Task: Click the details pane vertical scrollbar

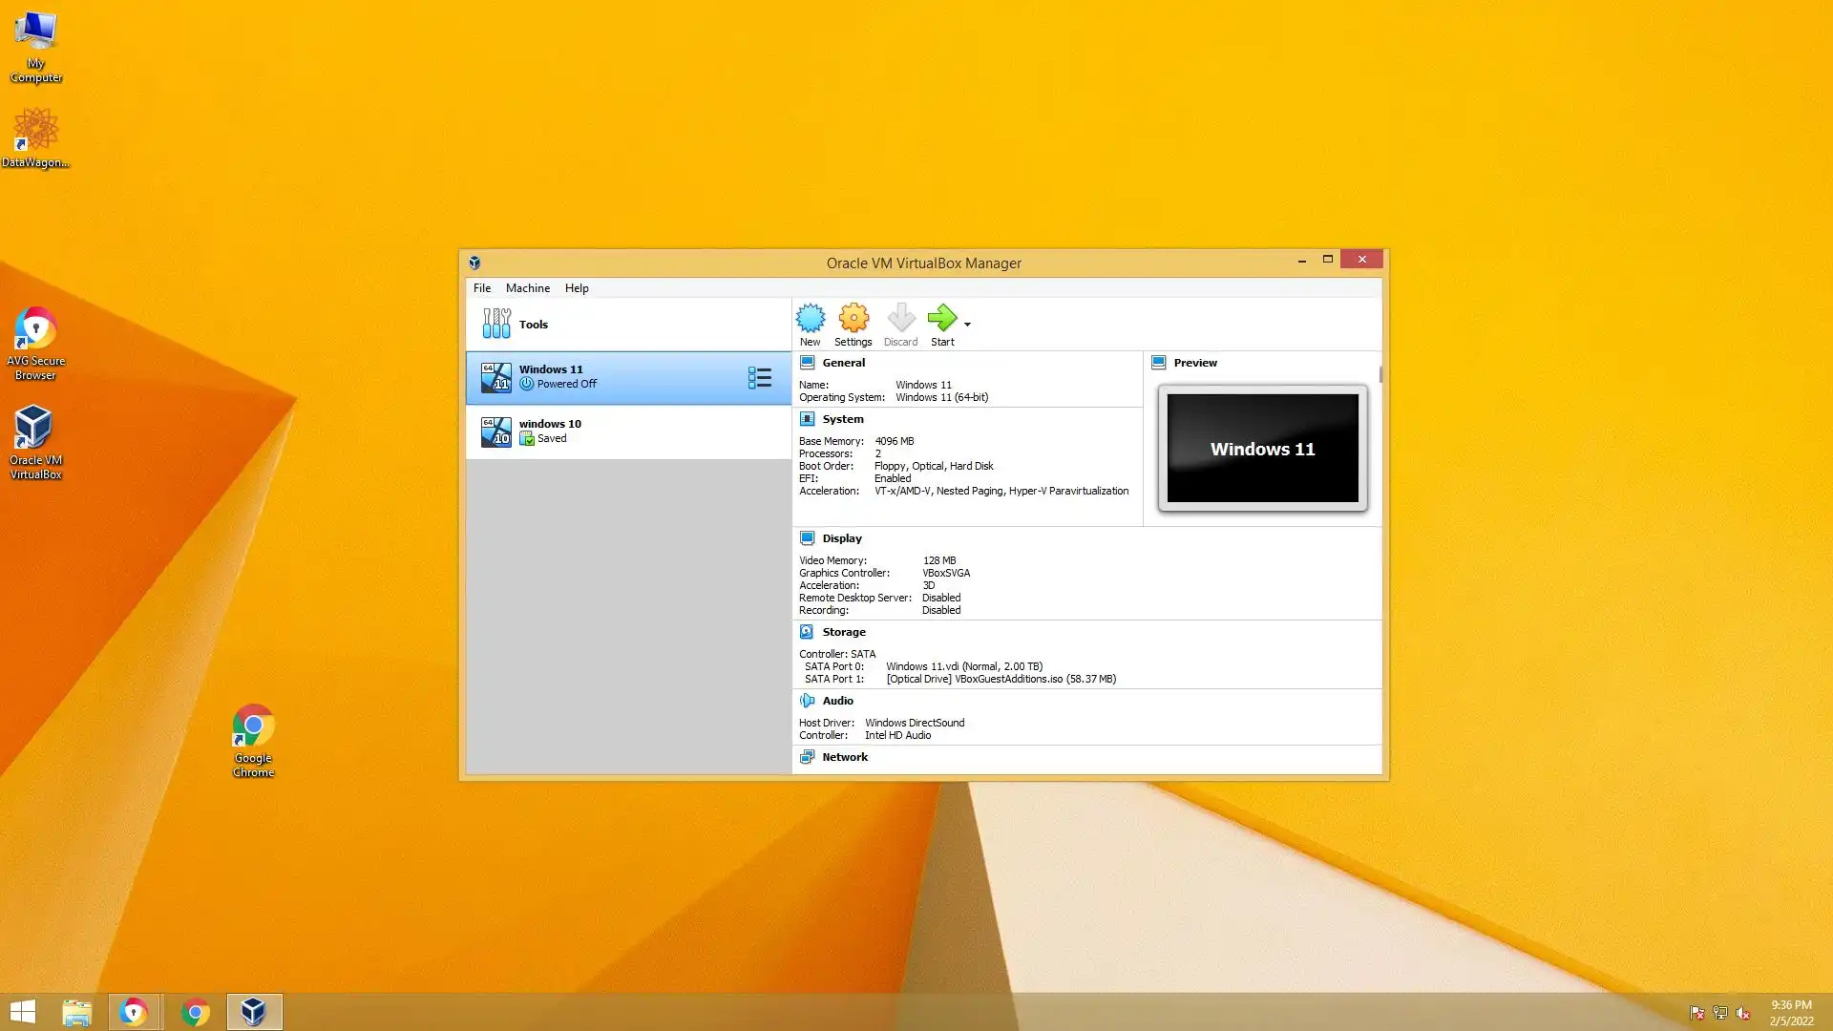Action: [x=1380, y=375]
